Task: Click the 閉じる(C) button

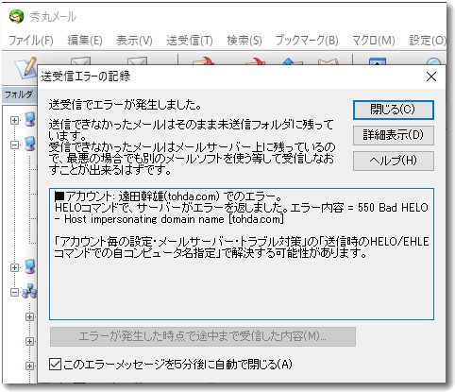Action: pos(394,110)
